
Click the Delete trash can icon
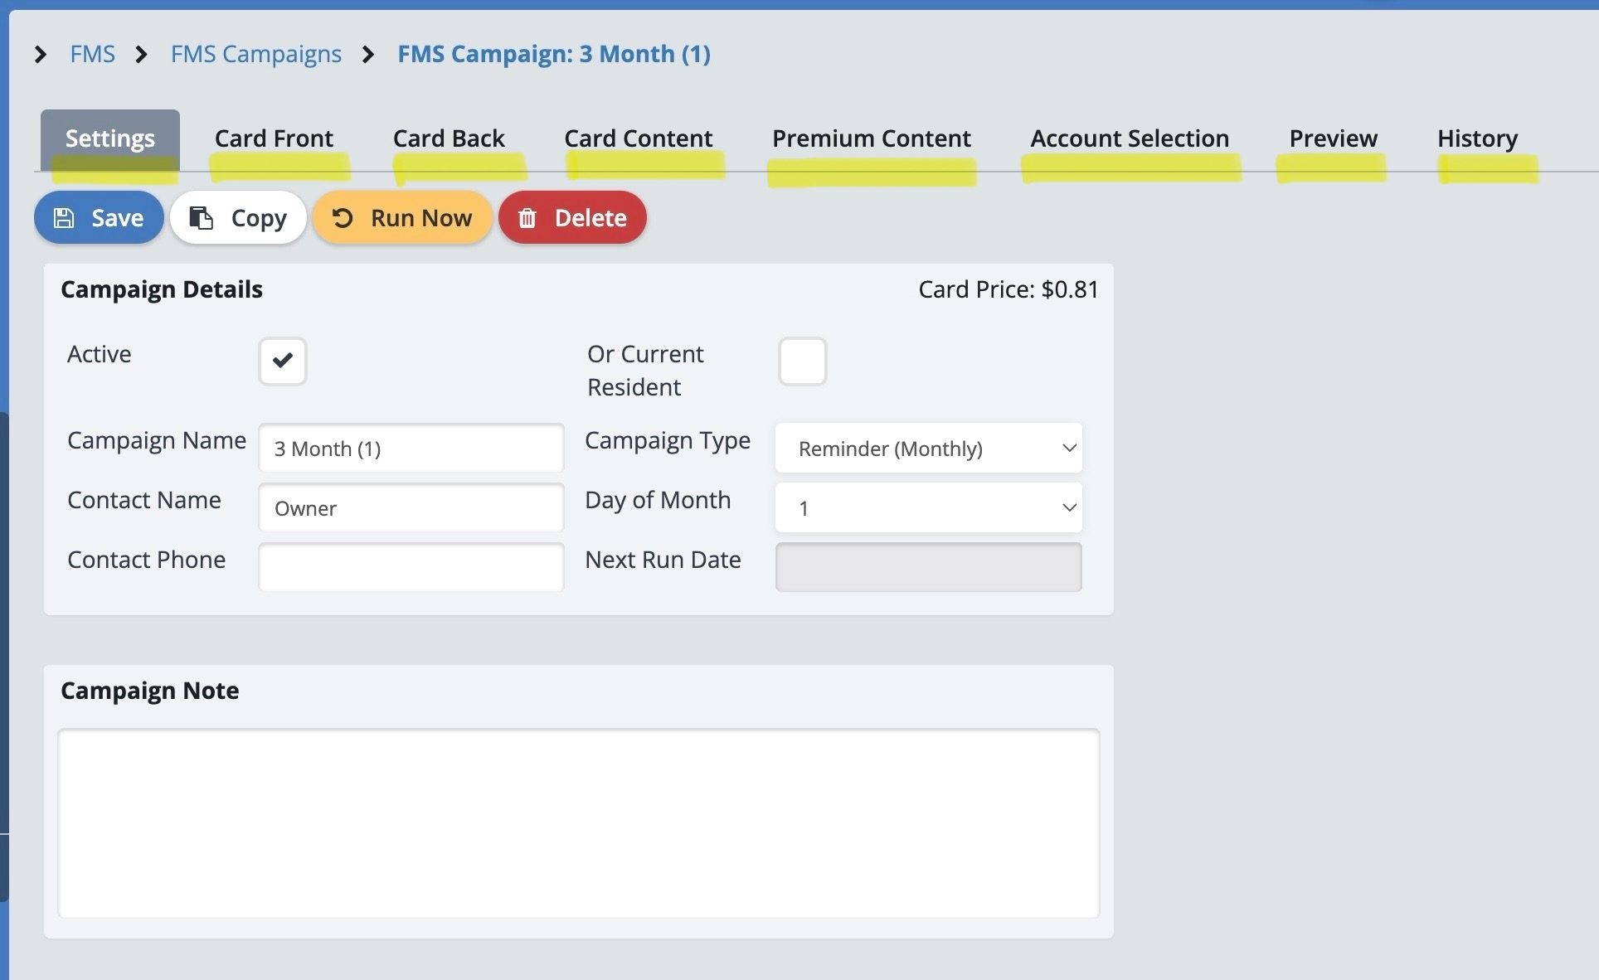(527, 218)
